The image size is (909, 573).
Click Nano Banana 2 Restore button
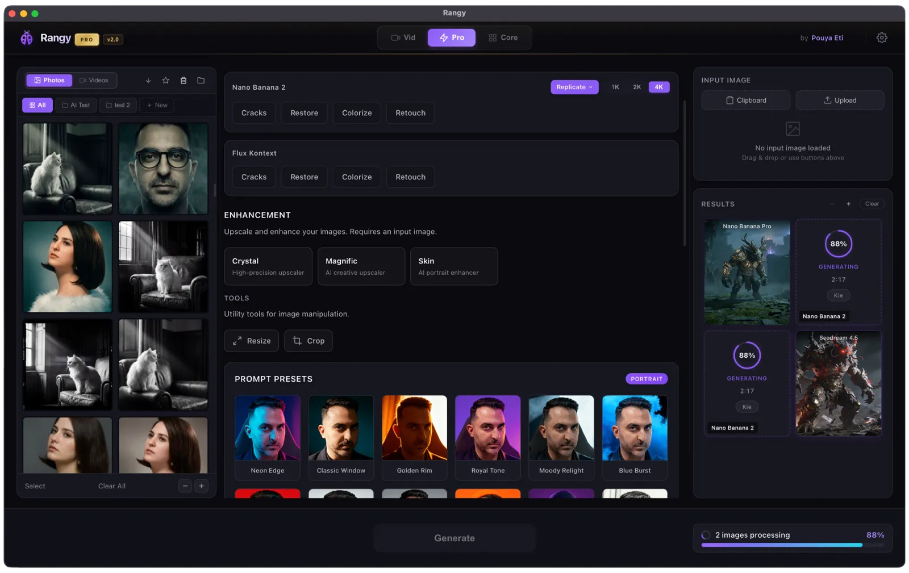tap(304, 113)
